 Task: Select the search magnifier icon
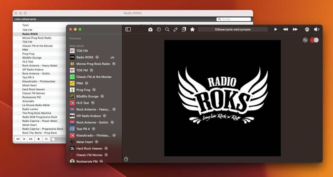click(x=167, y=29)
